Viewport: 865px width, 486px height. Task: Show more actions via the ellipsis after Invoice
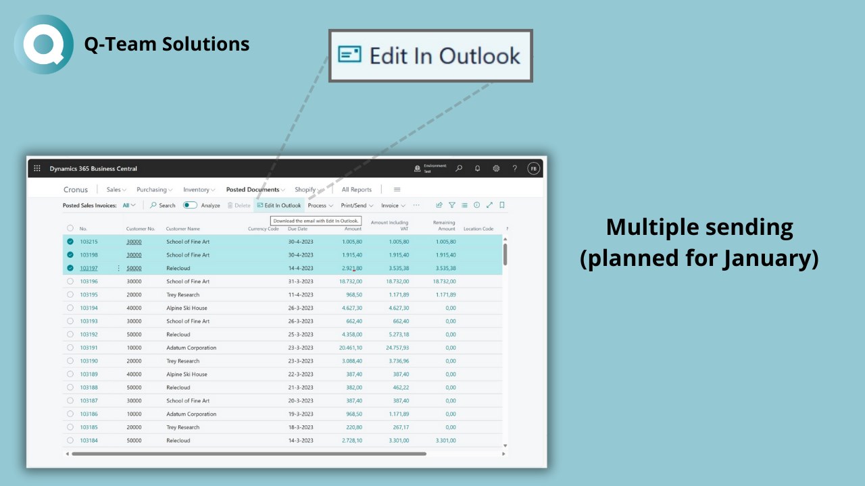[416, 205]
